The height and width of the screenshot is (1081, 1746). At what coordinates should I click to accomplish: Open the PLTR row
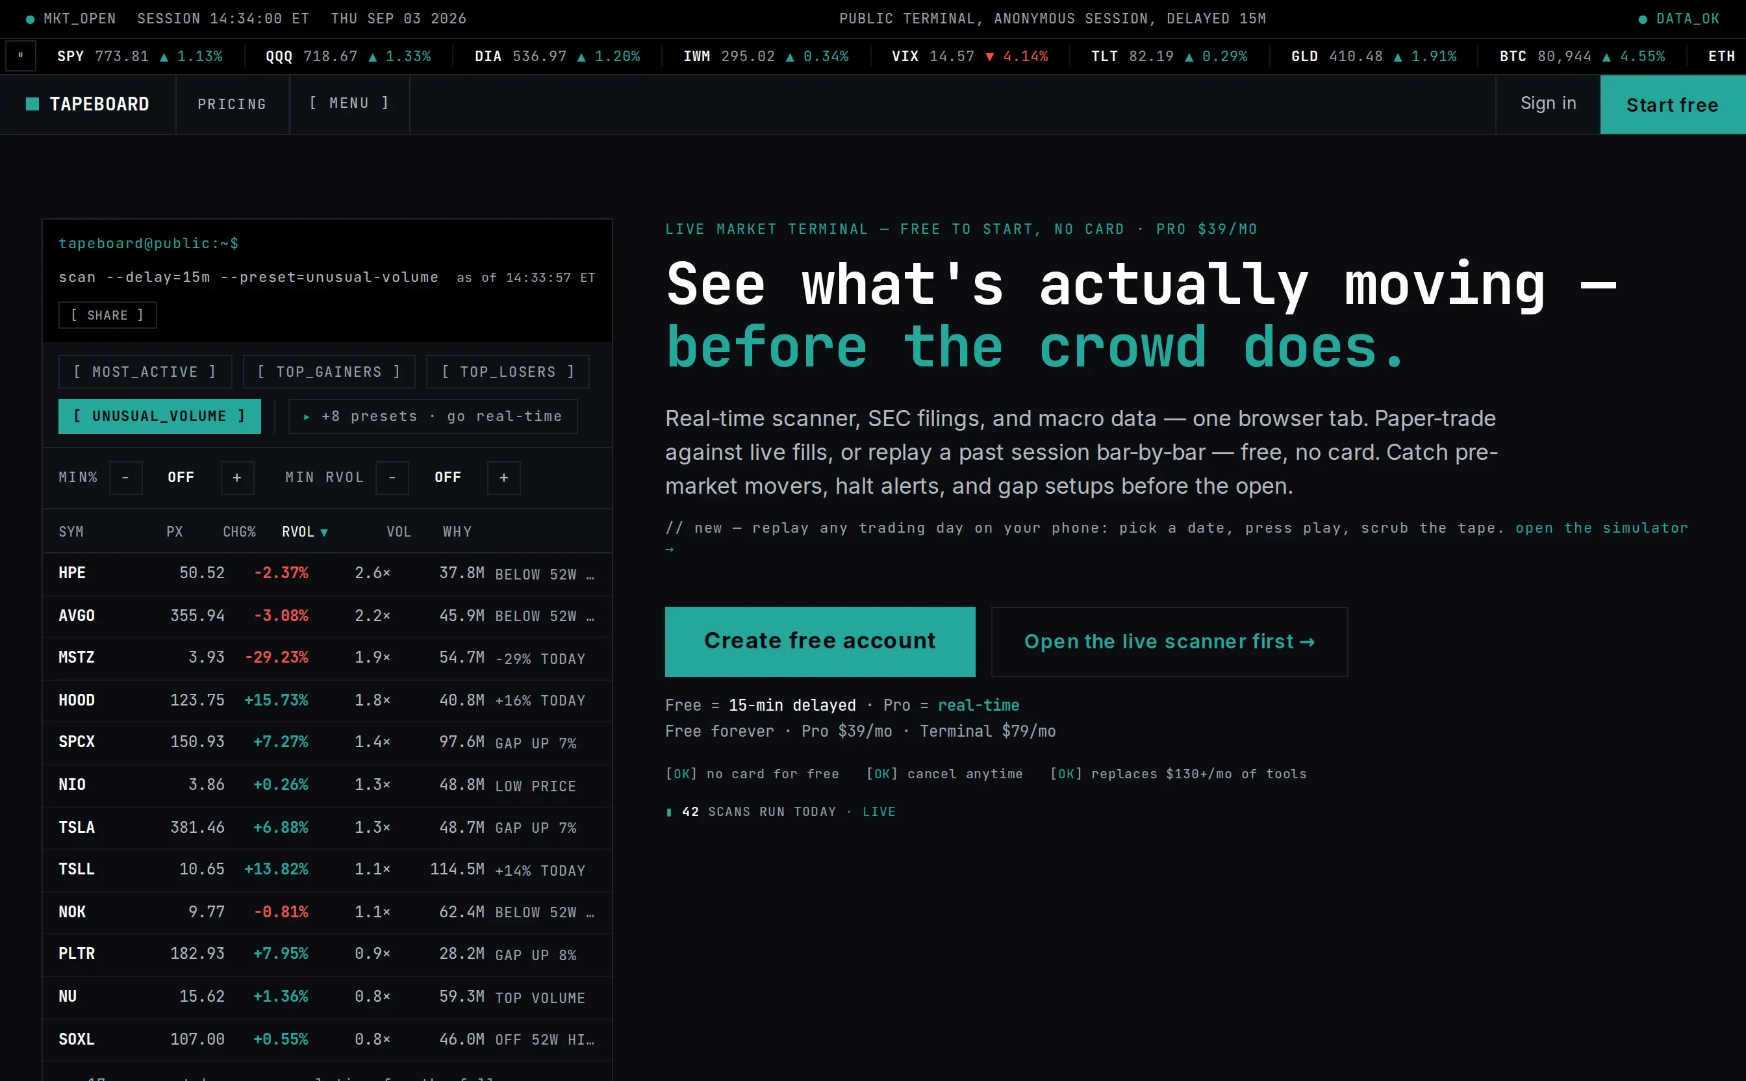(x=327, y=954)
